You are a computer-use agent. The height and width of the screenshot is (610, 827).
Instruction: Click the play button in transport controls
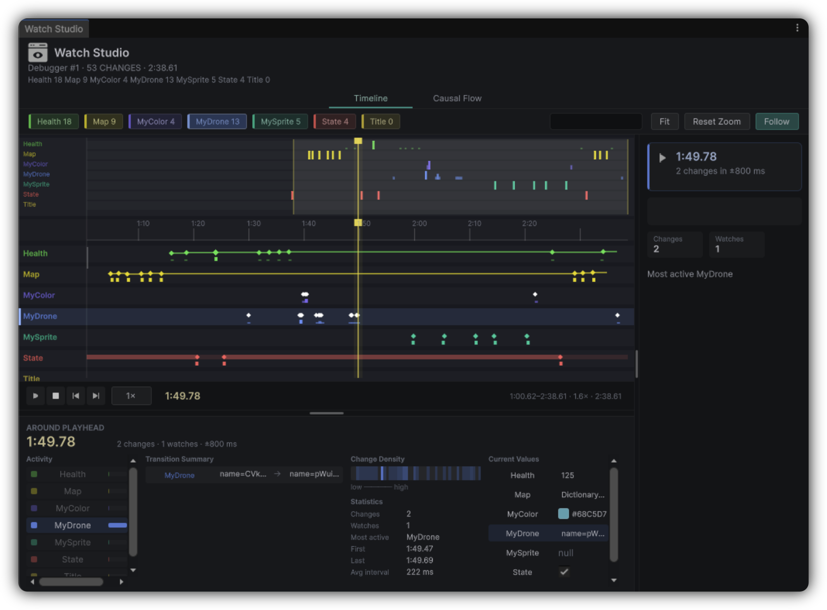(35, 396)
